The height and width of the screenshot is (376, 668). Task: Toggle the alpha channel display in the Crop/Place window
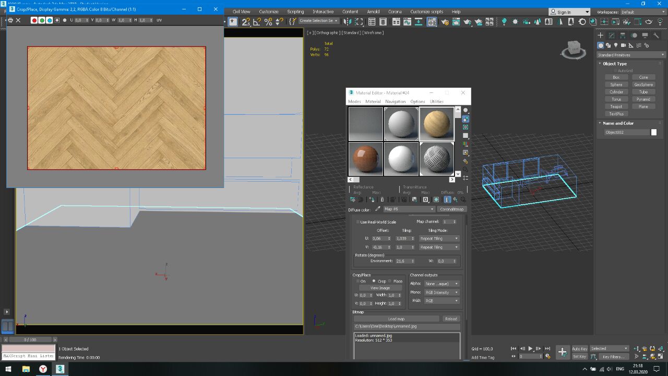tap(57, 20)
